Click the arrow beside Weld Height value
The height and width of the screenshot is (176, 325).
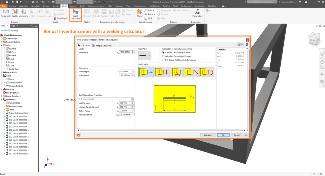133,71
